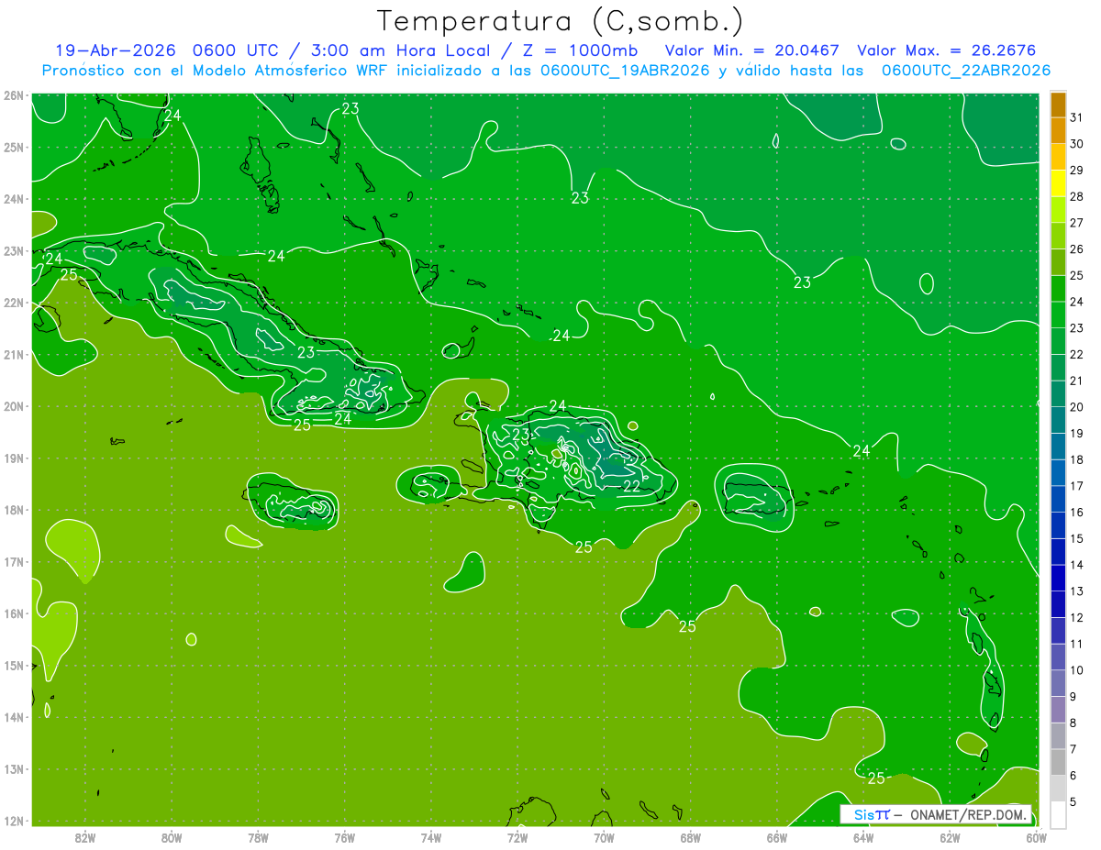Pick the brown swatch at the legend top
1101x850 pixels.
1058,105
